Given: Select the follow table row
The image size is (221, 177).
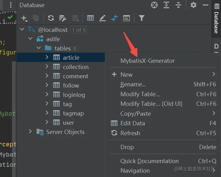Looking at the screenshot, I should tap(61, 85).
